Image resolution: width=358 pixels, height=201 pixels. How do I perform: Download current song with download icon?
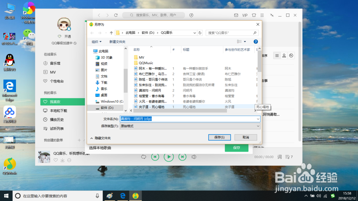[x=62, y=160]
